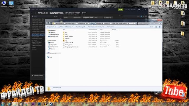
Task: Close the Steam properties dialog
Action: point(121,15)
